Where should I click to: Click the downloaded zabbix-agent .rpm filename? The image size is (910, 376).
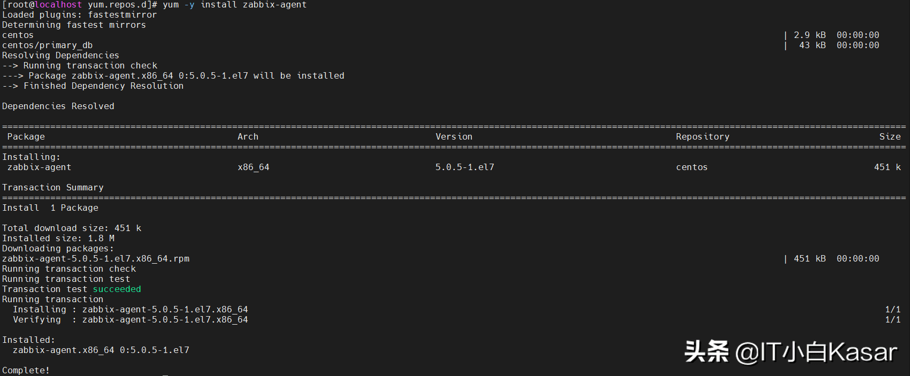point(96,259)
